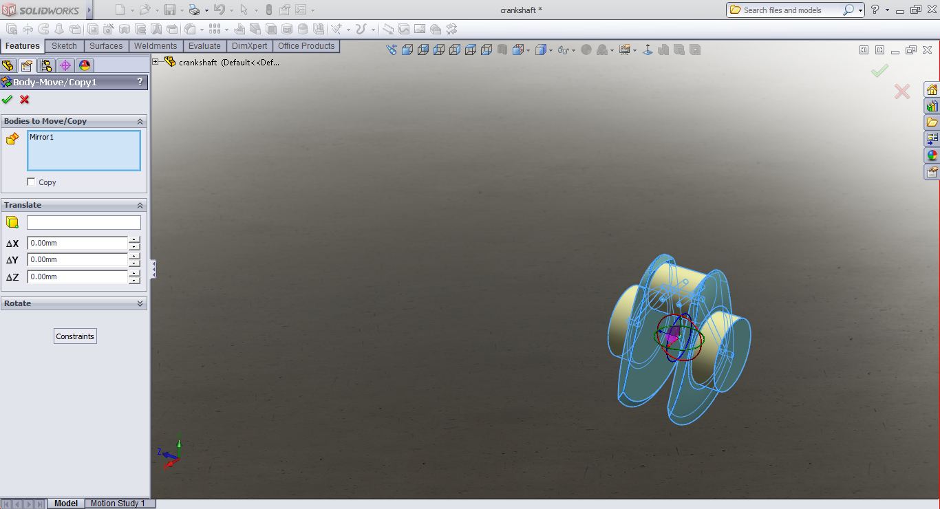Click the Delta Z translation input field
Screen dimensions: 940x509
coord(77,277)
